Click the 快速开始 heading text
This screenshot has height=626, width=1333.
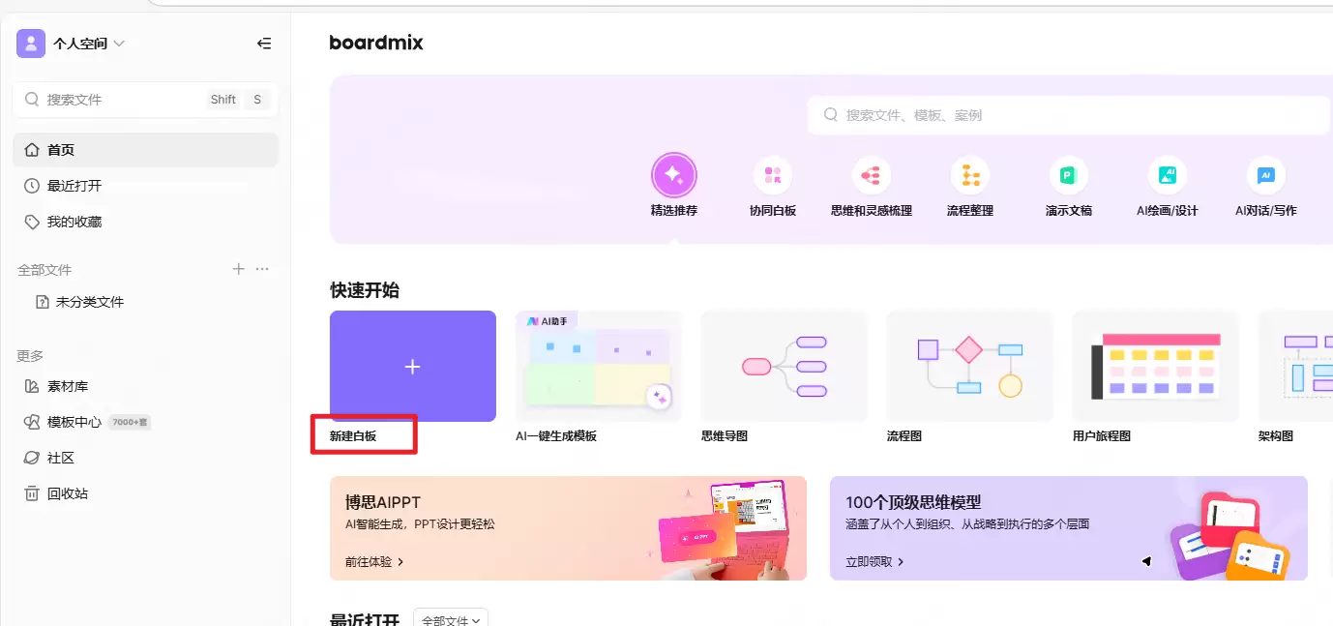pyautogui.click(x=365, y=290)
